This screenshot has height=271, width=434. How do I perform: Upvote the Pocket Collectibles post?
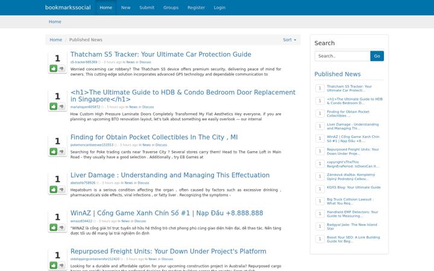click(x=54, y=151)
